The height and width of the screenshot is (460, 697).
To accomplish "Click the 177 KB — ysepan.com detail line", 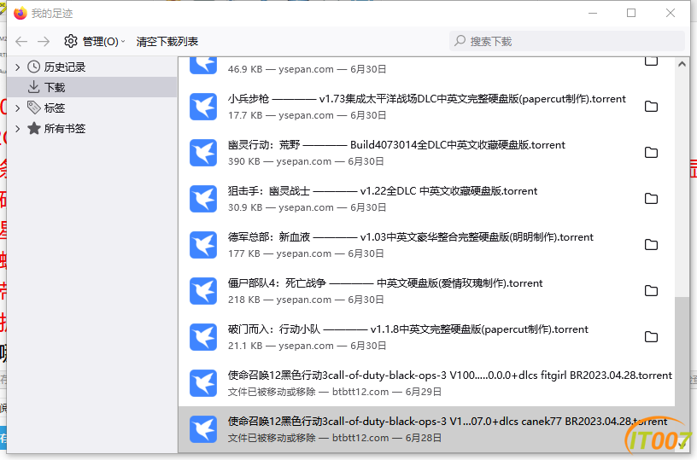I will click(306, 254).
